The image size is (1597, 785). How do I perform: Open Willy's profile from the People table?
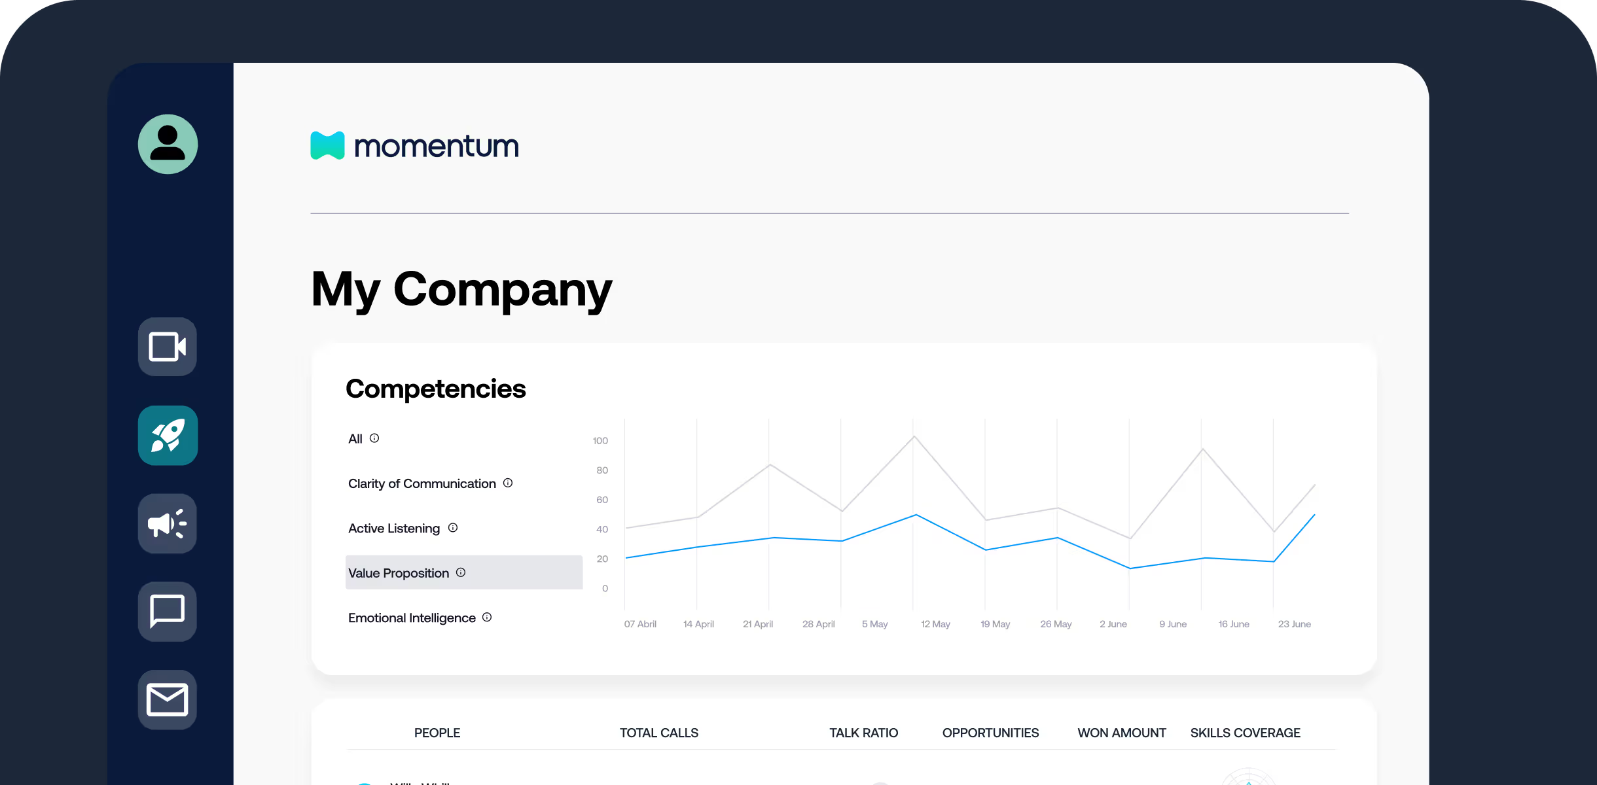click(x=419, y=782)
